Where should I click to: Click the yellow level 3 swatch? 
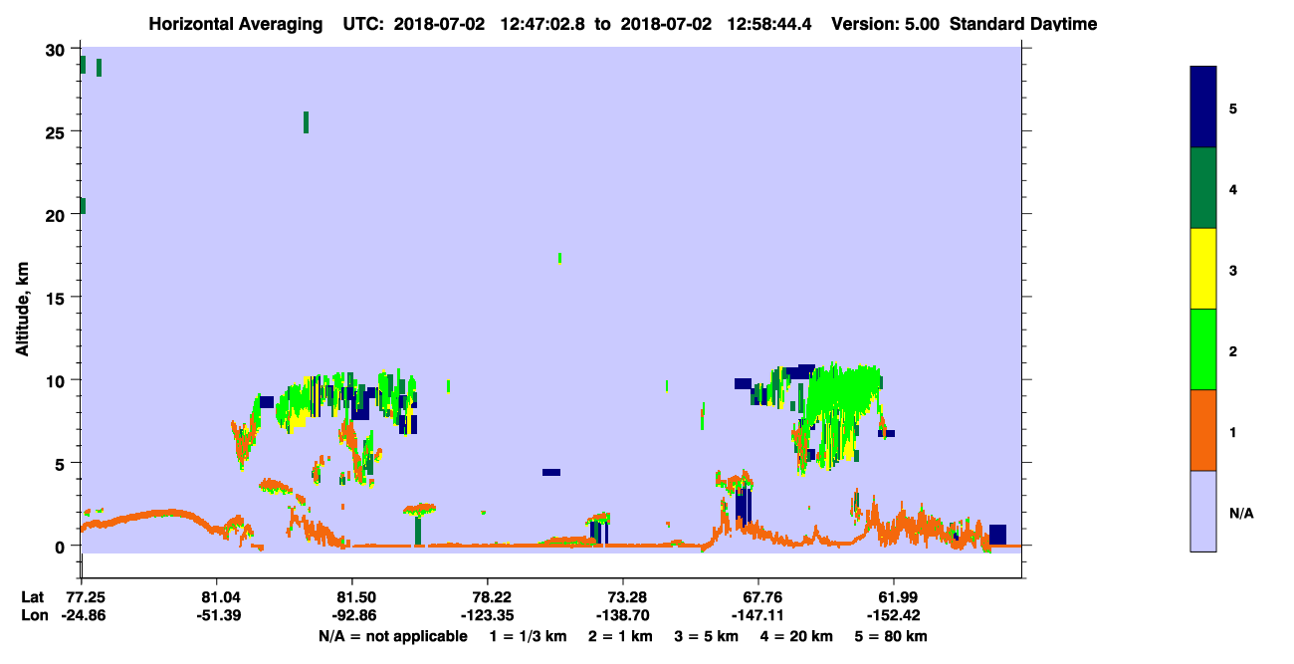[1203, 269]
